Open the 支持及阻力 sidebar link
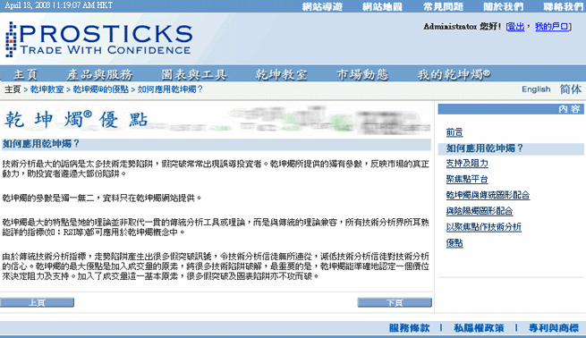This screenshot has width=586, height=338. 467,164
